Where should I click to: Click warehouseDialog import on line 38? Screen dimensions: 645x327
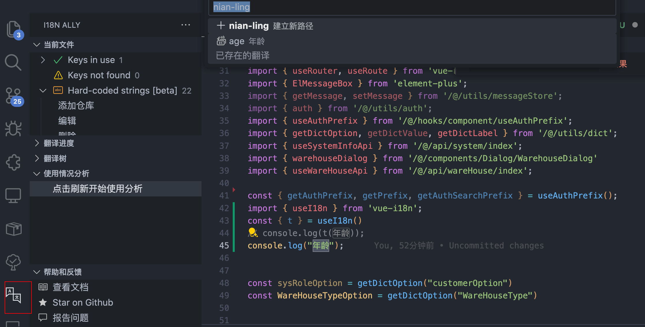pyautogui.click(x=330, y=158)
